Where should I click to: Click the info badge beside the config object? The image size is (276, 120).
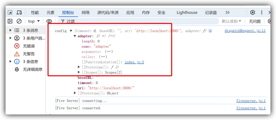tap(210, 31)
